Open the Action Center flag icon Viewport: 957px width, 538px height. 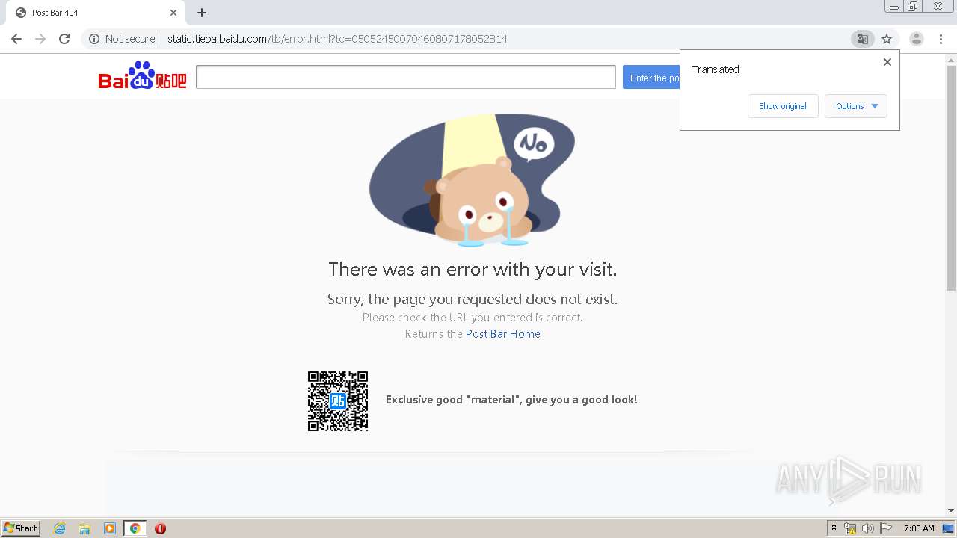[886, 528]
